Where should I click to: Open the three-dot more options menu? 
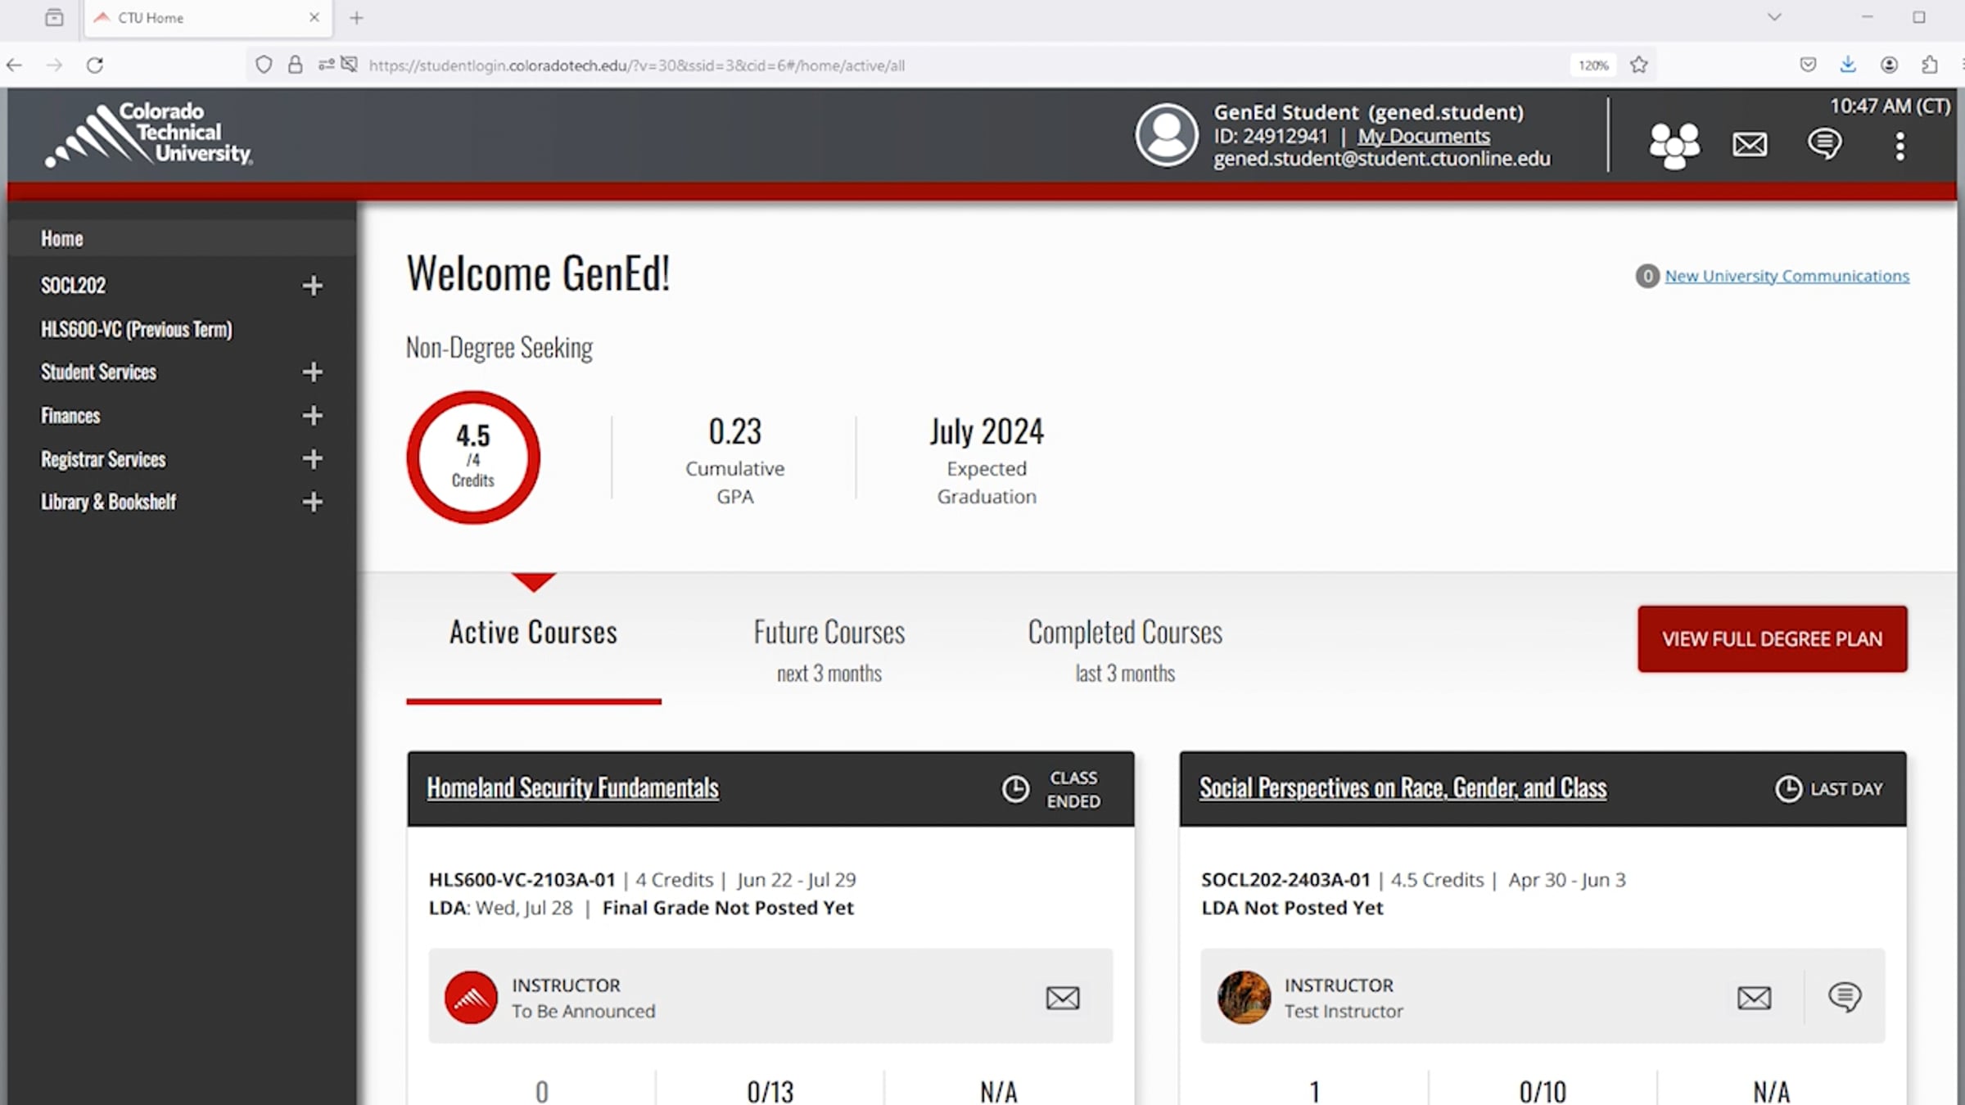[x=1899, y=147]
